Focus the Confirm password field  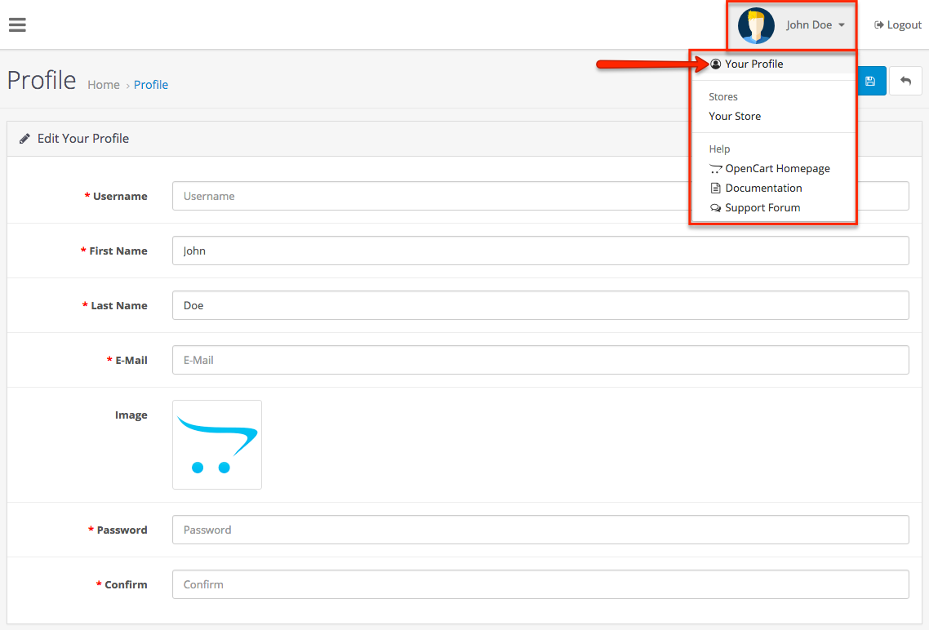[x=540, y=584]
